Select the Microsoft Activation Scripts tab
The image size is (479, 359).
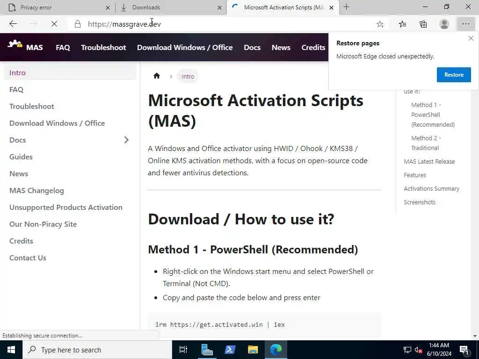tap(283, 7)
